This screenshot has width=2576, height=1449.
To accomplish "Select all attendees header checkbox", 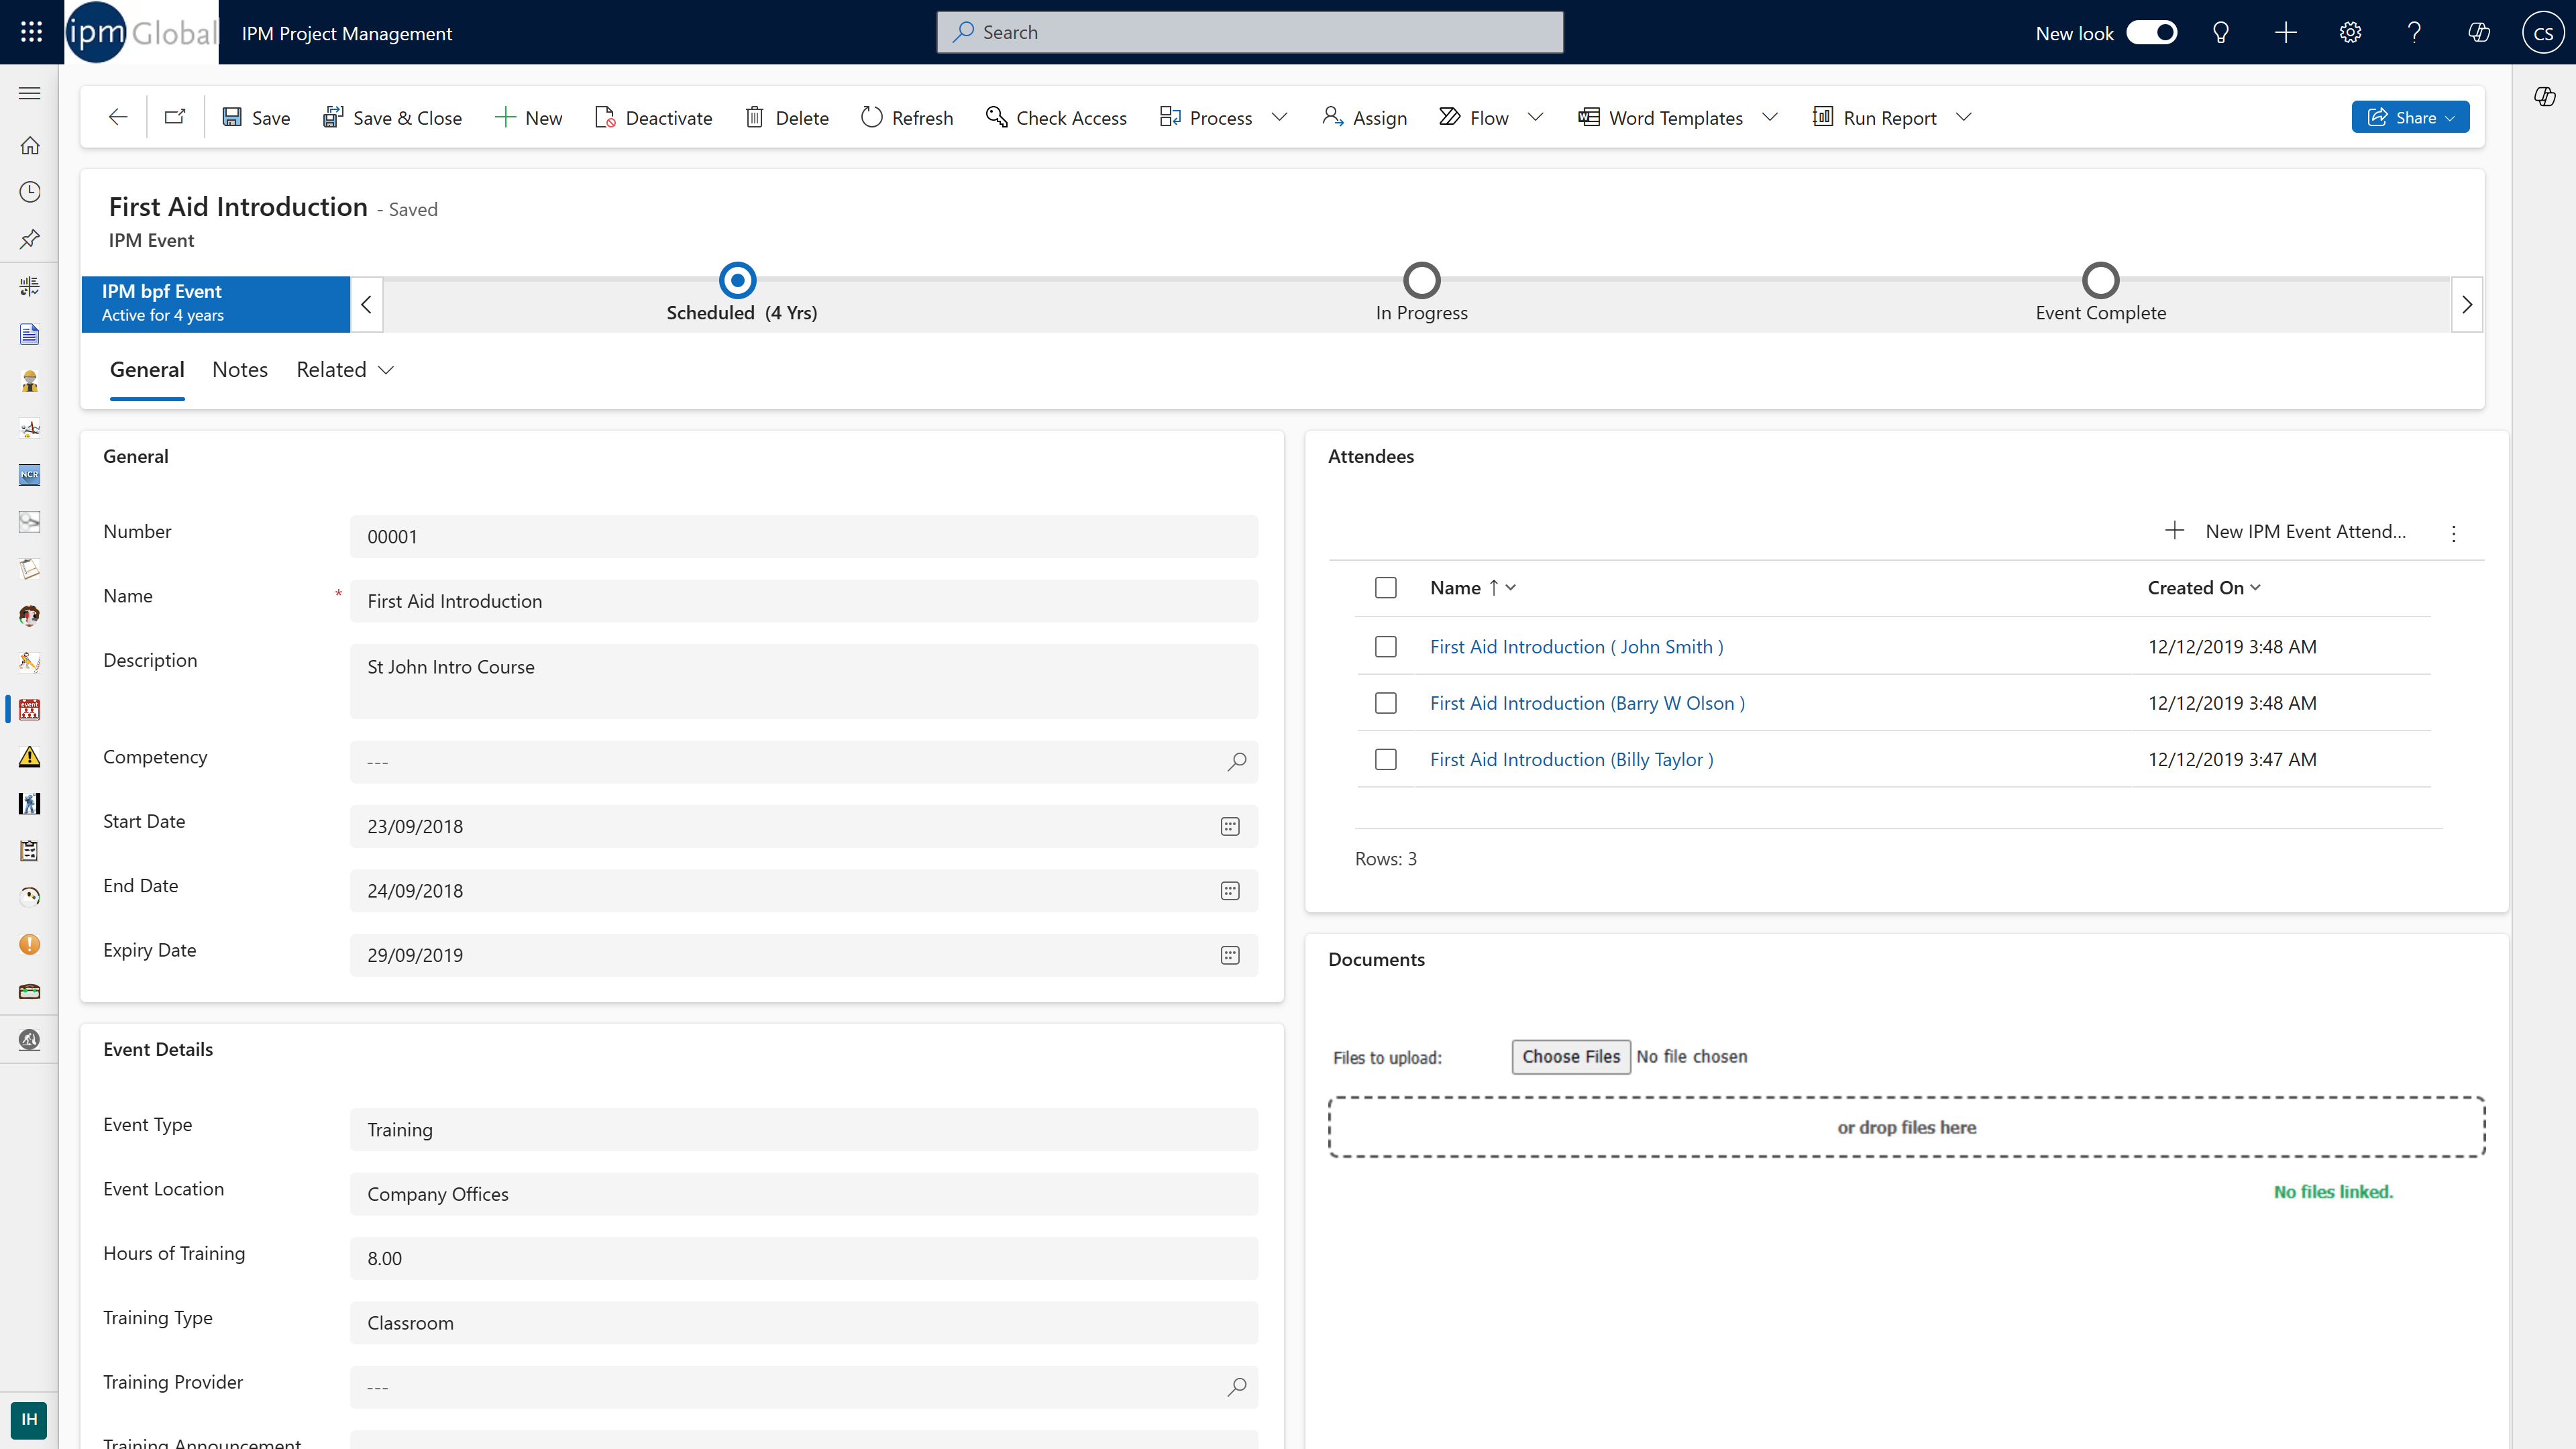I will click(1385, 587).
